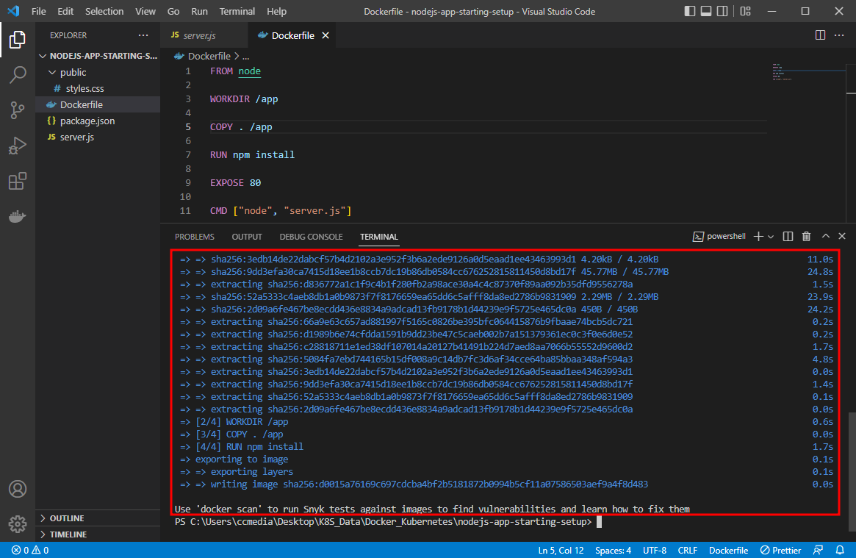
Task: Open the Source Control view
Action: tap(18, 110)
